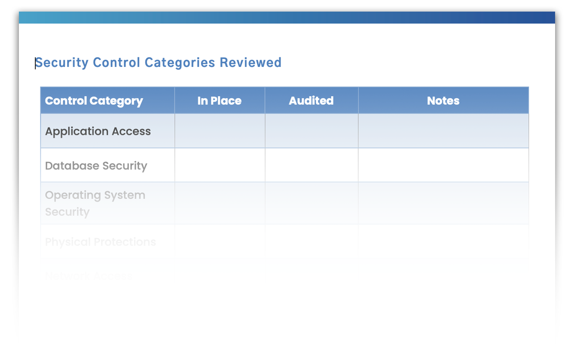The width and height of the screenshot is (574, 356).
Task: Click Notes cell for Operating System Security
Action: click(x=443, y=203)
